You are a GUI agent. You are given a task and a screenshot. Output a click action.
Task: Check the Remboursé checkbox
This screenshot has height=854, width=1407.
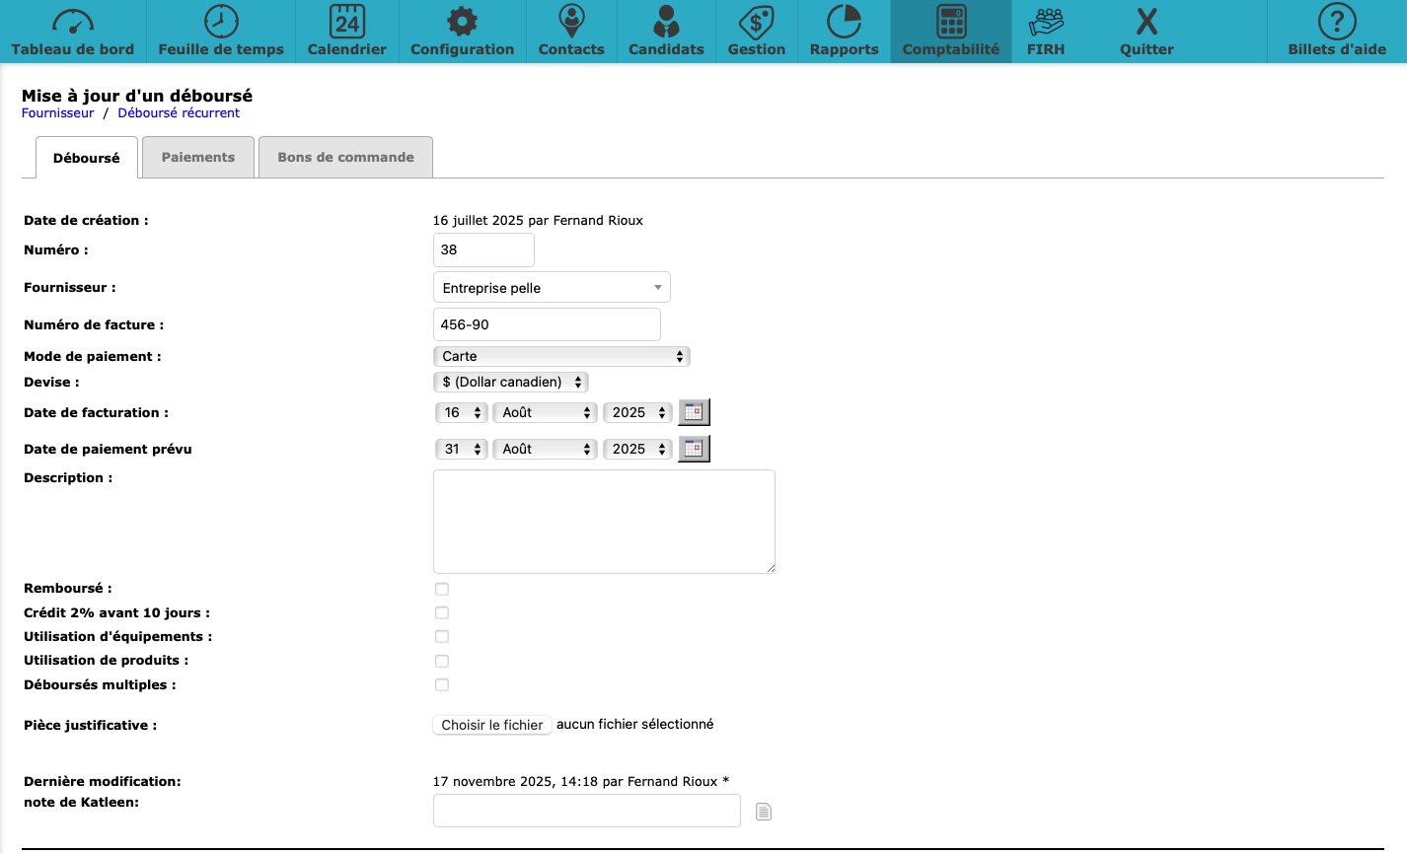pos(442,589)
